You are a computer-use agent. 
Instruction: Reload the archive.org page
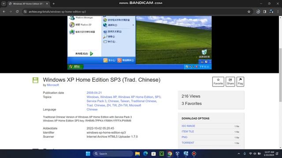[17, 12]
